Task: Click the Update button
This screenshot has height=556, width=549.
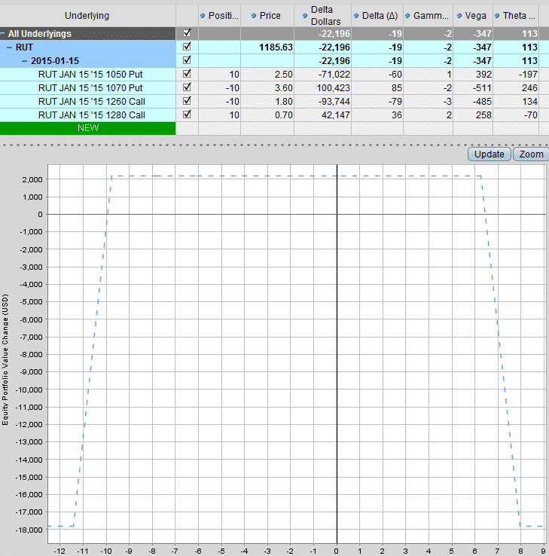Action: (x=489, y=154)
